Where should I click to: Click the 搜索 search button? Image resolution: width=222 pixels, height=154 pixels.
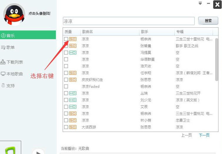(x=208, y=21)
